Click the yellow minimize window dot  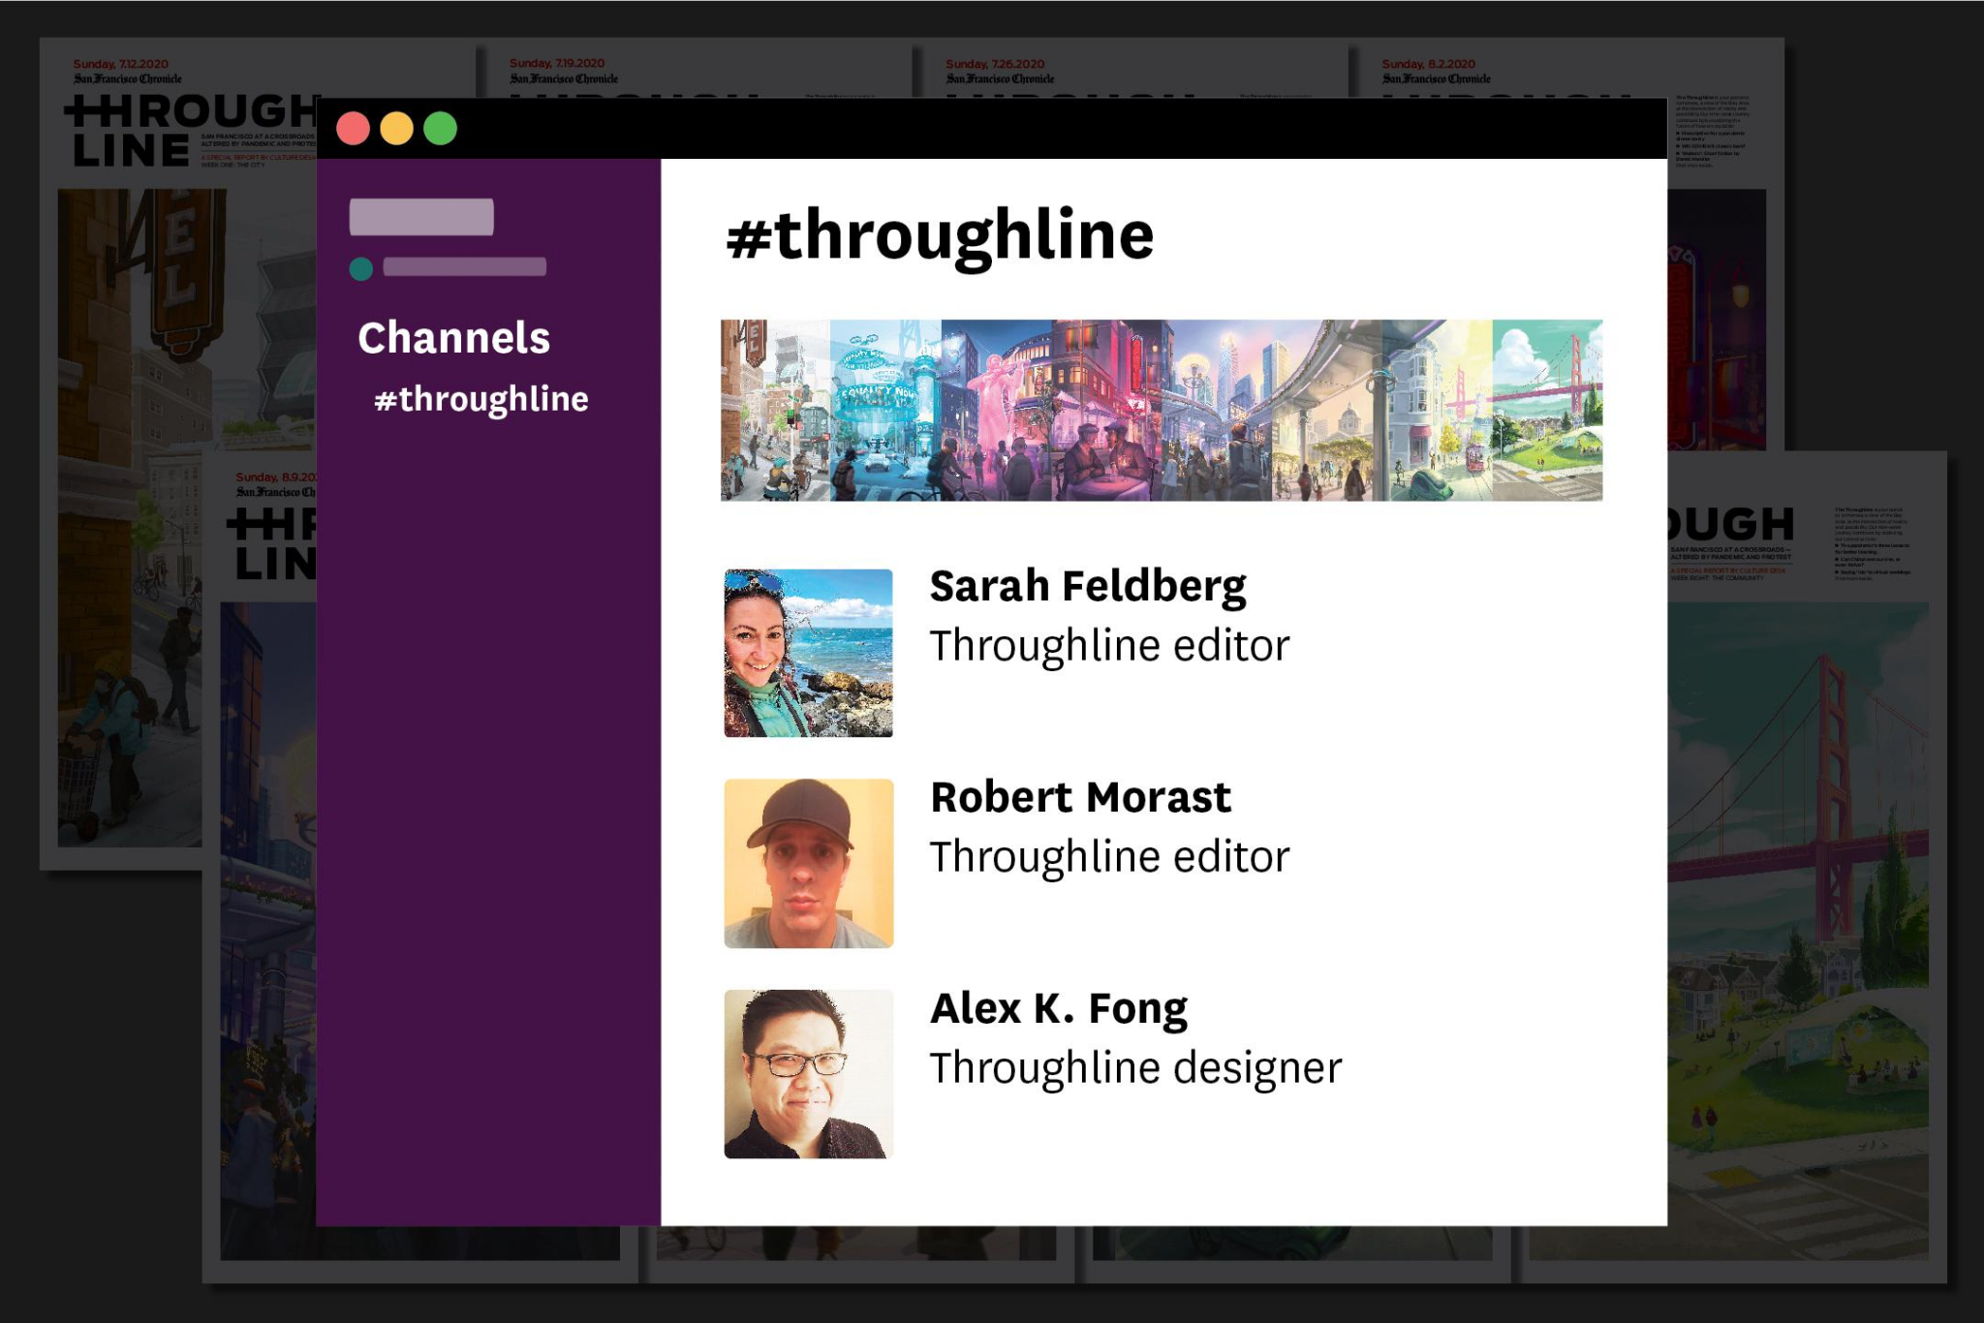click(x=396, y=129)
